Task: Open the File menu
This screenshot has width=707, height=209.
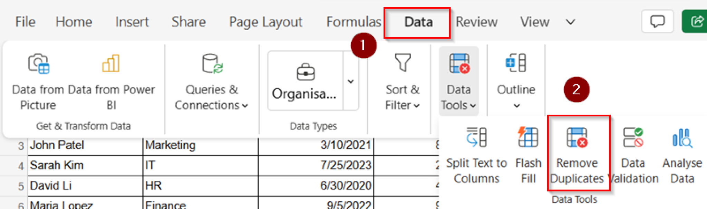Action: 25,22
